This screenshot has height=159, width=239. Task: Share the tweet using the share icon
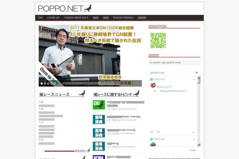coord(158,132)
